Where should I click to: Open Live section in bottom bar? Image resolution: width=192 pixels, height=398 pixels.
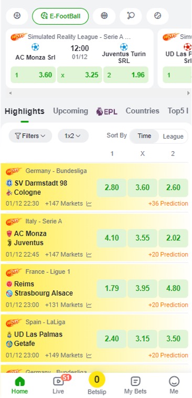click(x=58, y=384)
